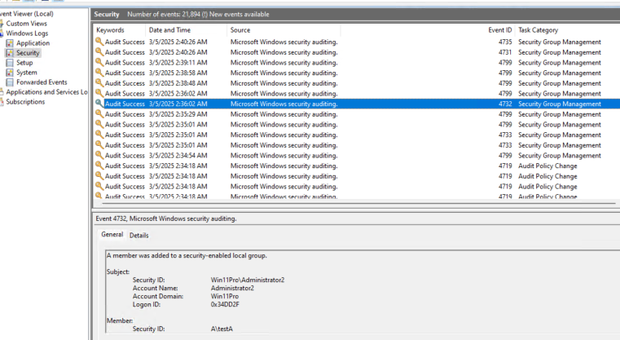
Task: Select the Custom Views node
Action: pyautogui.click(x=27, y=24)
